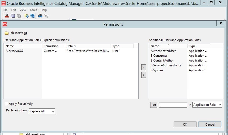Viewport: 228px width, 135px height.
Task: Click the Details column header
Action: [88, 46]
